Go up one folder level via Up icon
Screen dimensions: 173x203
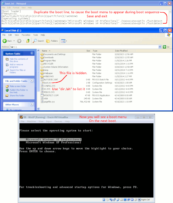28,41
